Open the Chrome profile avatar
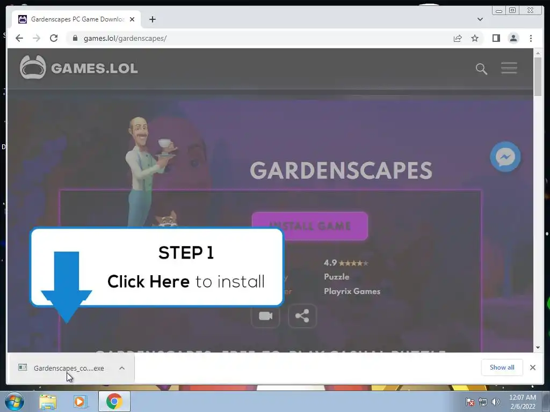 pos(513,38)
